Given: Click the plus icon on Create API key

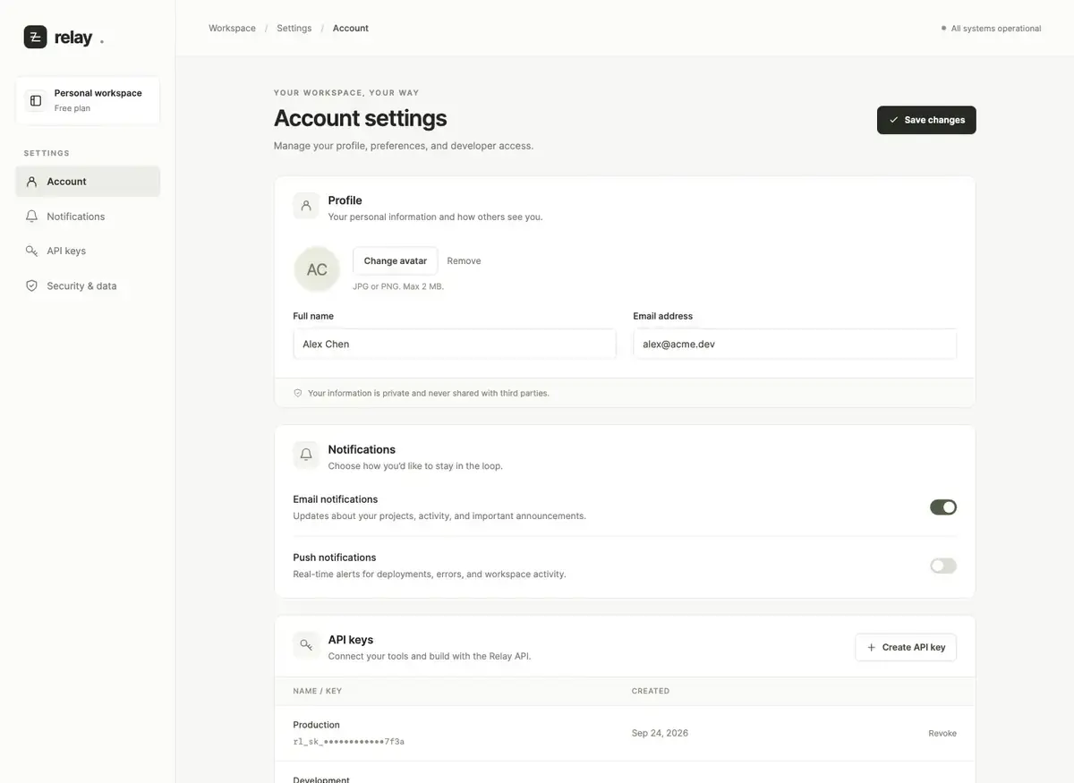Looking at the screenshot, I should tap(871, 647).
